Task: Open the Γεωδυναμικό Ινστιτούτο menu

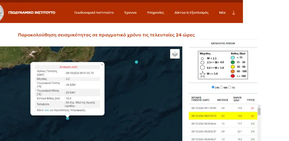Action: click(94, 13)
